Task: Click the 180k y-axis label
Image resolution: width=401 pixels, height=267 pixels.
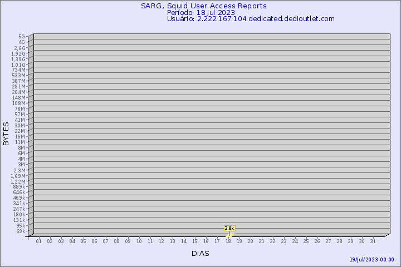Action: [19, 214]
